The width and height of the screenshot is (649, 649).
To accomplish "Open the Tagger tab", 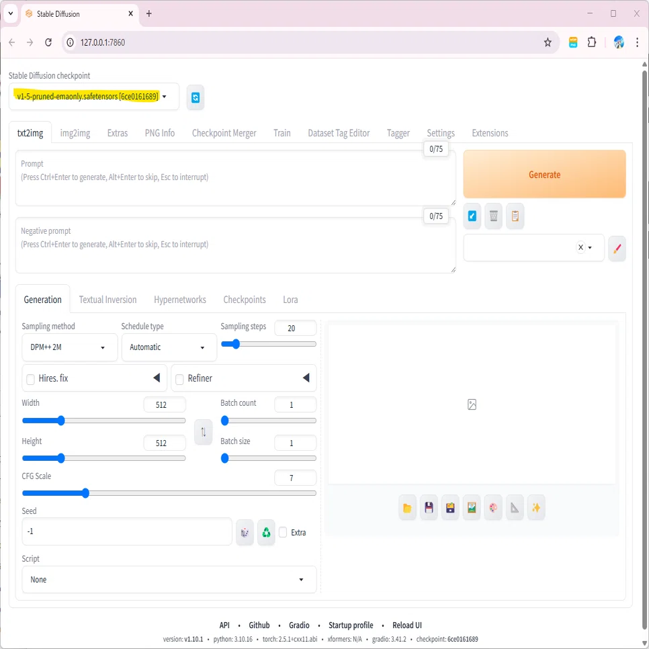I will coord(398,133).
